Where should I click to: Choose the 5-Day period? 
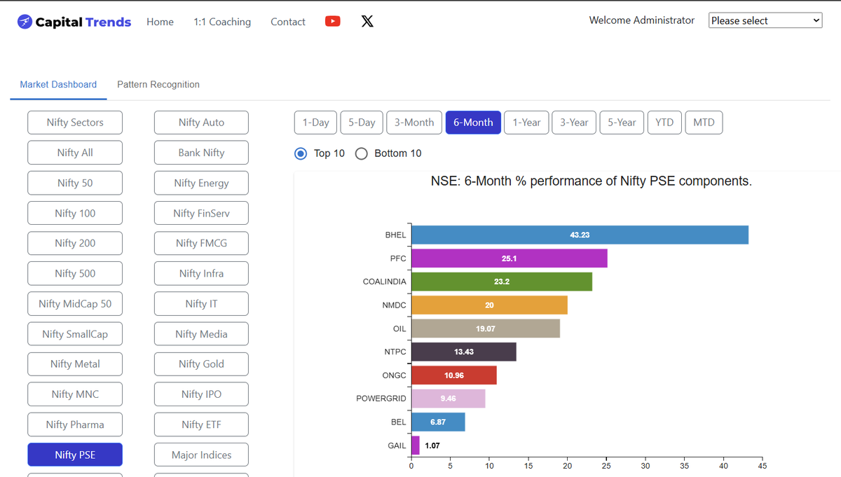pyautogui.click(x=362, y=123)
